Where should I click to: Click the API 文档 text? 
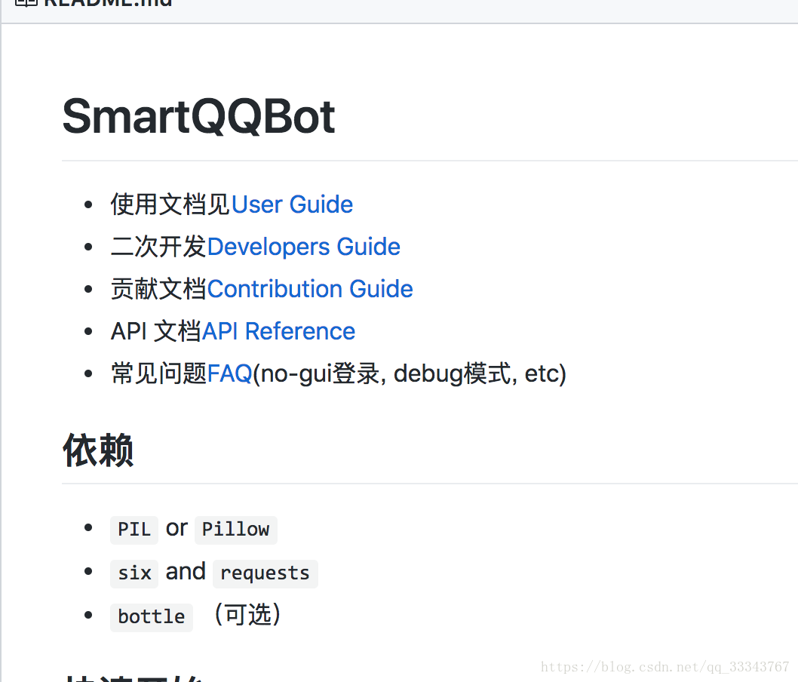(156, 331)
